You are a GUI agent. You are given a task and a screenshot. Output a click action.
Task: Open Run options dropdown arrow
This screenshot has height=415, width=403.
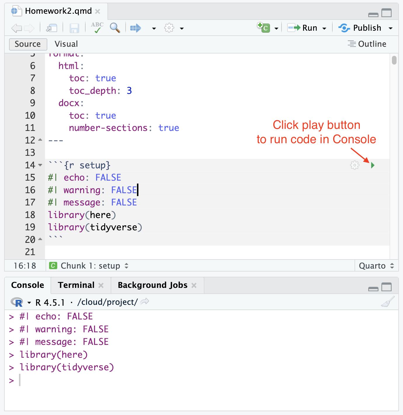pyautogui.click(x=324, y=29)
